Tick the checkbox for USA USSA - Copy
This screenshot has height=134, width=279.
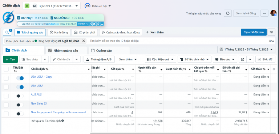tap(6, 78)
